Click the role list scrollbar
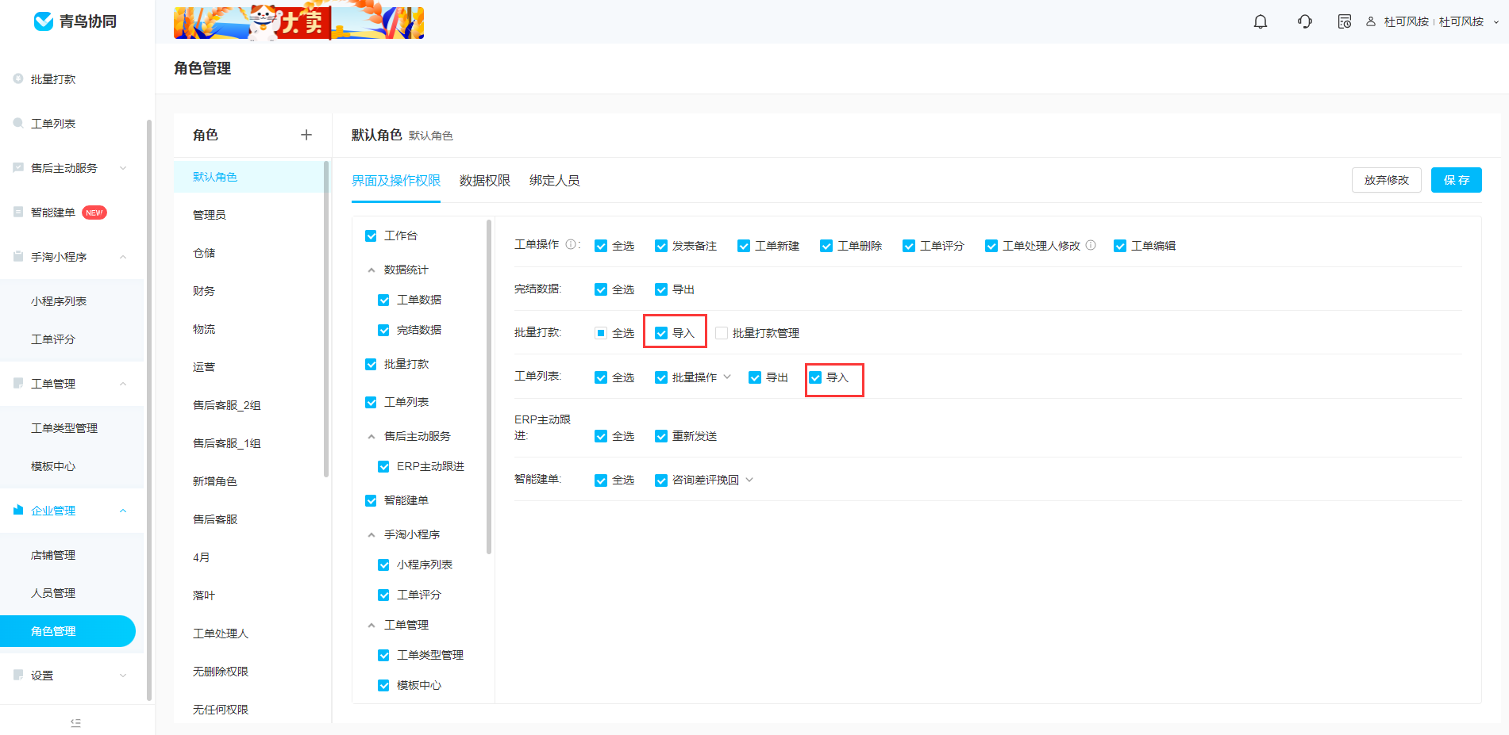1509x735 pixels. click(326, 319)
